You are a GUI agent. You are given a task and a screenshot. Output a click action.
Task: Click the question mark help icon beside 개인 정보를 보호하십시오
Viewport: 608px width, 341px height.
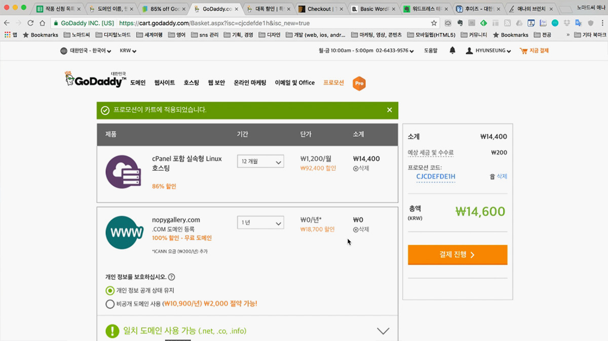click(171, 277)
